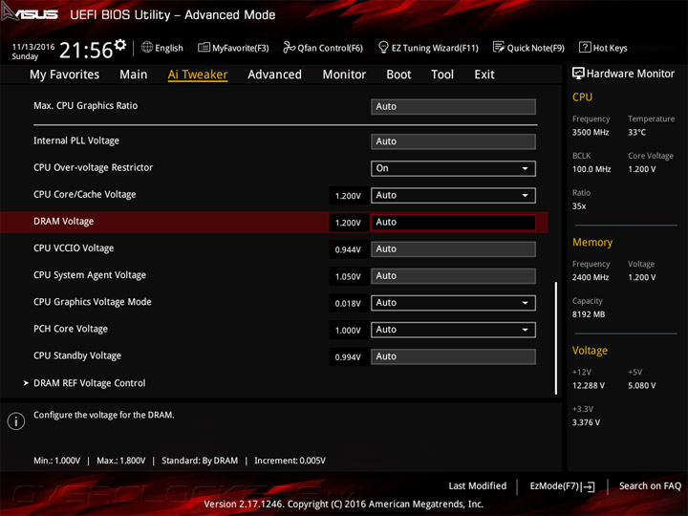Click the Hot Keys question mark icon
The image size is (688, 516).
click(x=585, y=47)
